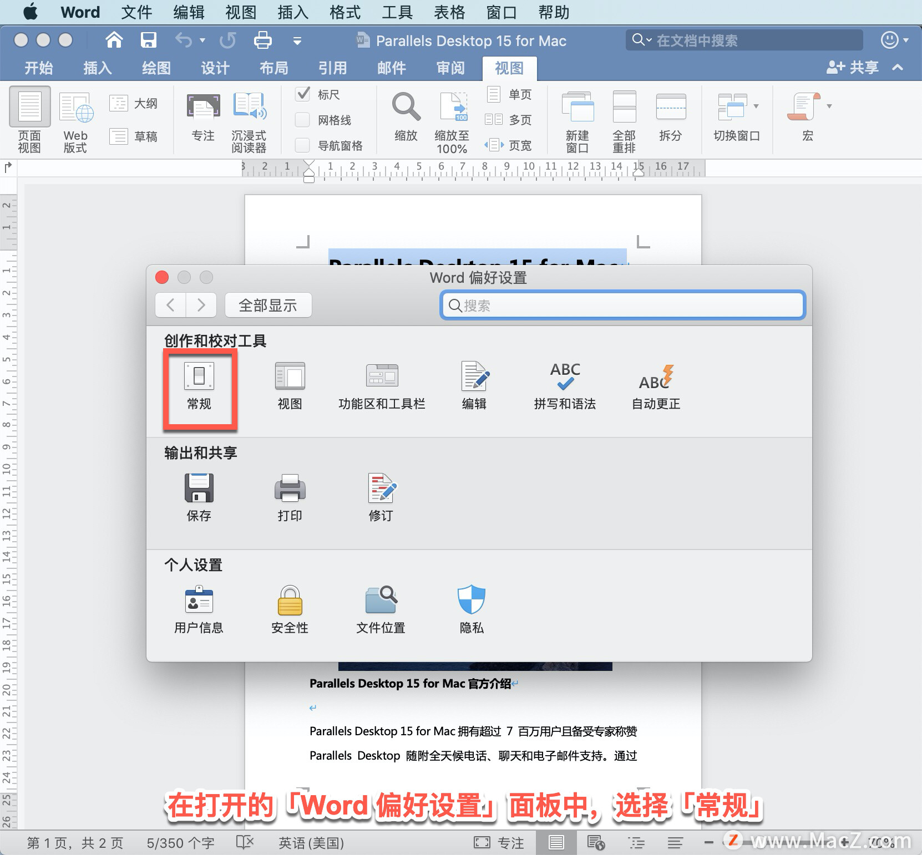Image resolution: width=922 pixels, height=855 pixels.
Task: Open 文件位置 preferences
Action: tap(381, 610)
